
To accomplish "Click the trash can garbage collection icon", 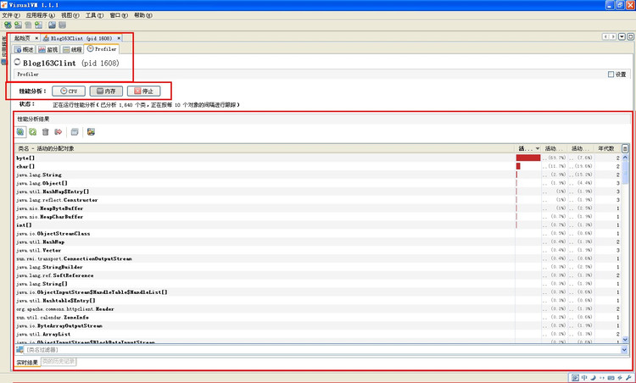I will 46,131.
